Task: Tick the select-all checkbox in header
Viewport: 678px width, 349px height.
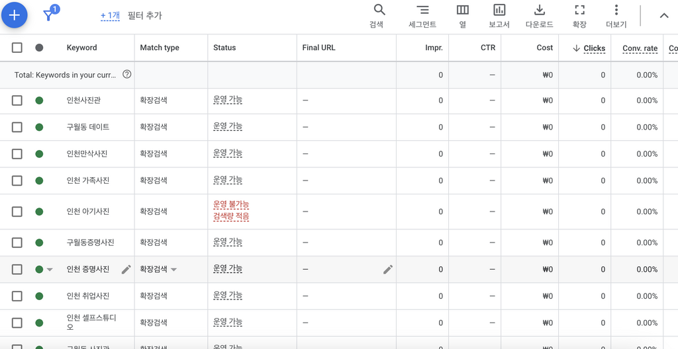Action: (17, 48)
